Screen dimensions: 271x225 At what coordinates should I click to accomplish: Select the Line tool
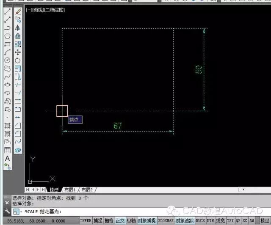point(7,11)
